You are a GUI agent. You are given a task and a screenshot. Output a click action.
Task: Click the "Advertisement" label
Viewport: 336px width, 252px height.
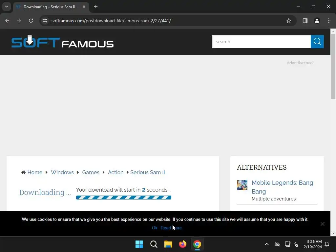300,63
